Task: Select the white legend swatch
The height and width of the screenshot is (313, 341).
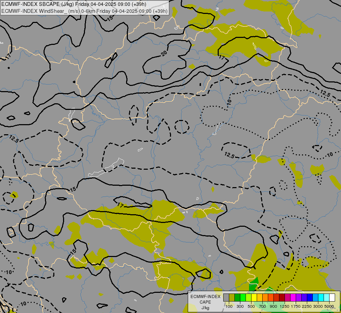Action: [x=332, y=298]
